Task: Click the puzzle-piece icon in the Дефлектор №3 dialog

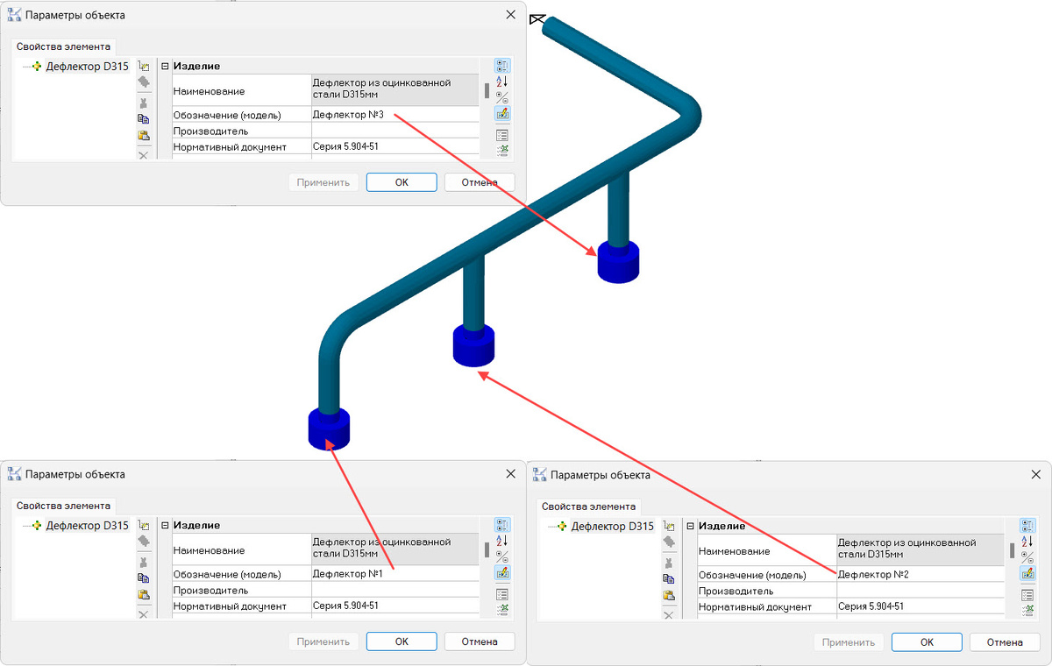Action: coord(144,82)
